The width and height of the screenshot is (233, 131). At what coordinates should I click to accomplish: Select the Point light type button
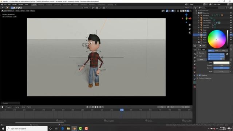click(x=201, y=60)
